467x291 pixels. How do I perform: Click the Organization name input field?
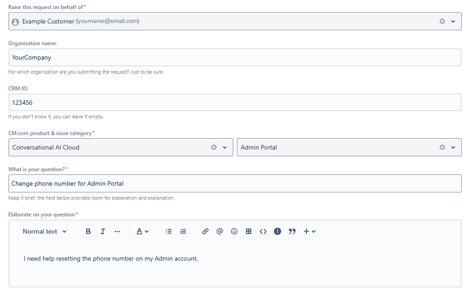click(234, 58)
